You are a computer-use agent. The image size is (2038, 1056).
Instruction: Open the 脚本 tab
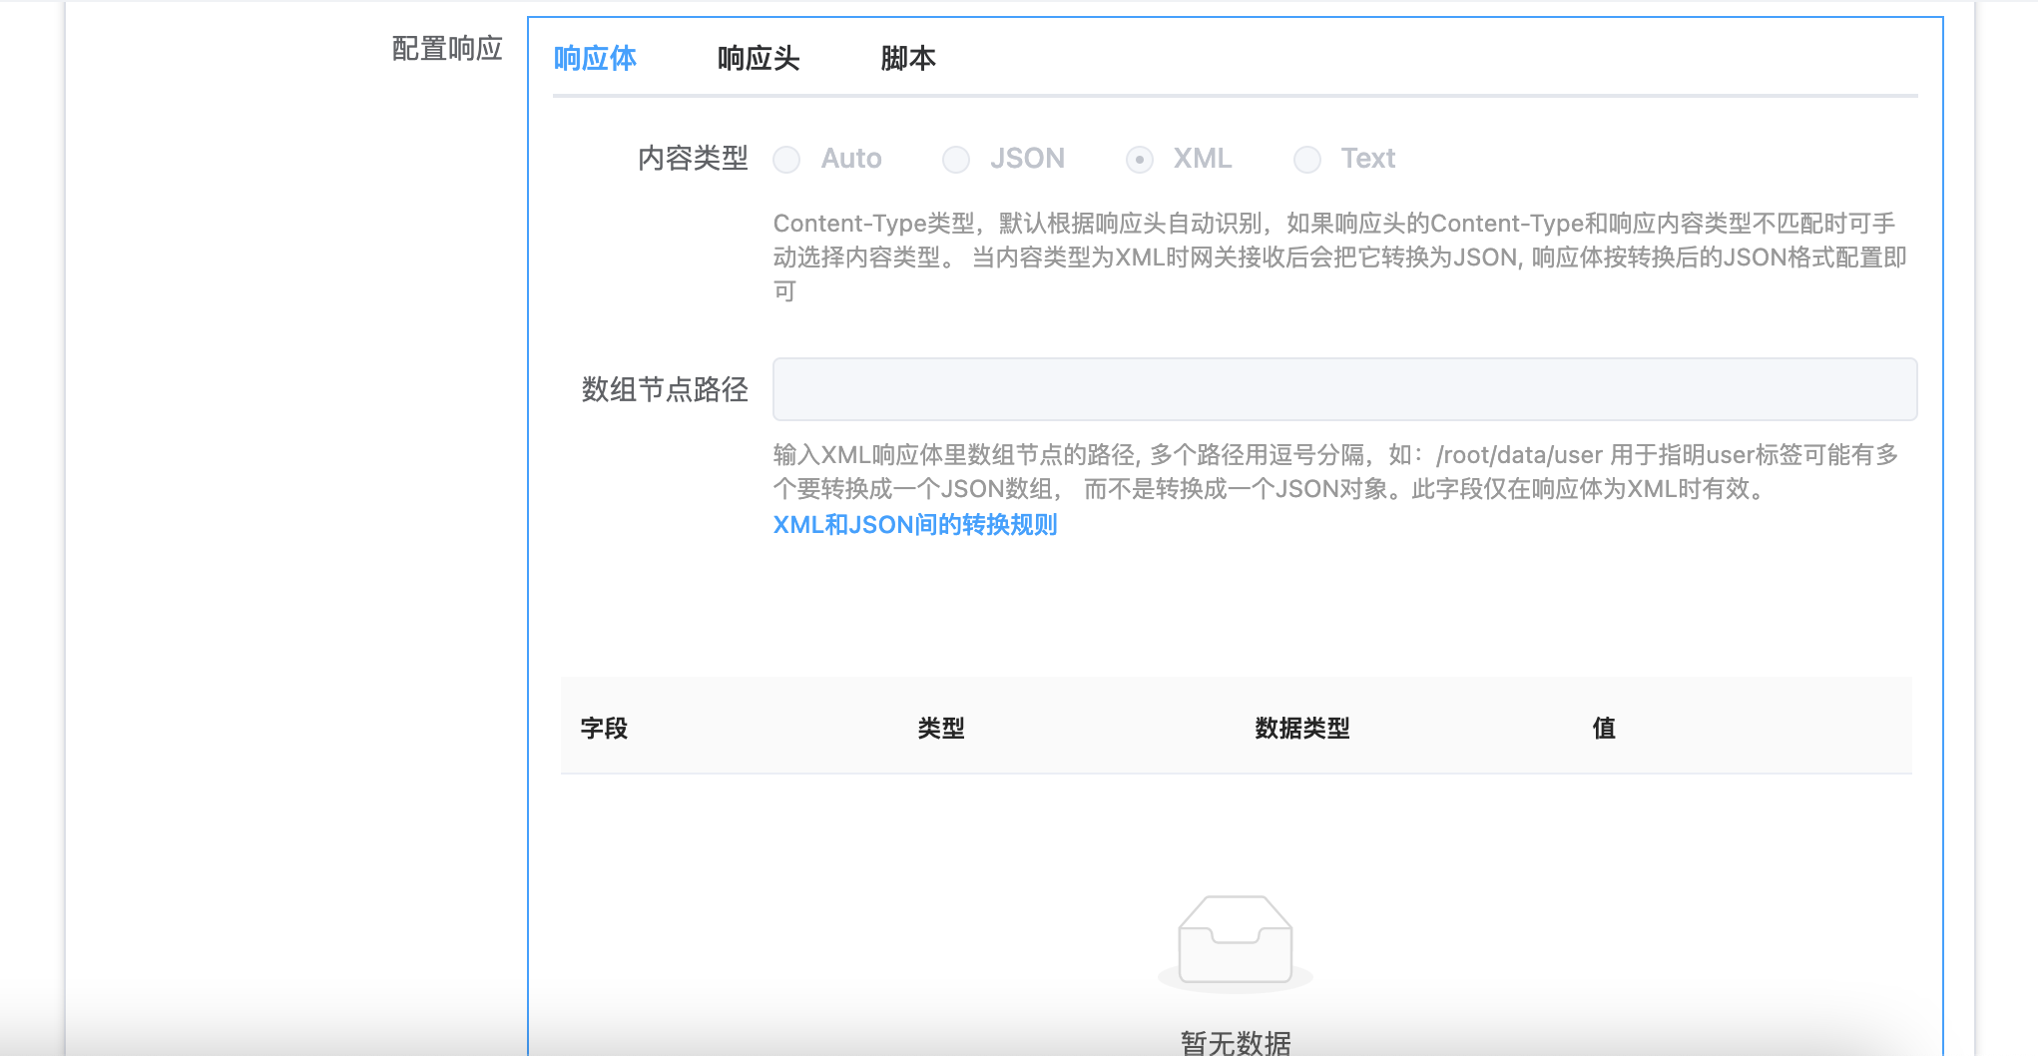coord(908,59)
